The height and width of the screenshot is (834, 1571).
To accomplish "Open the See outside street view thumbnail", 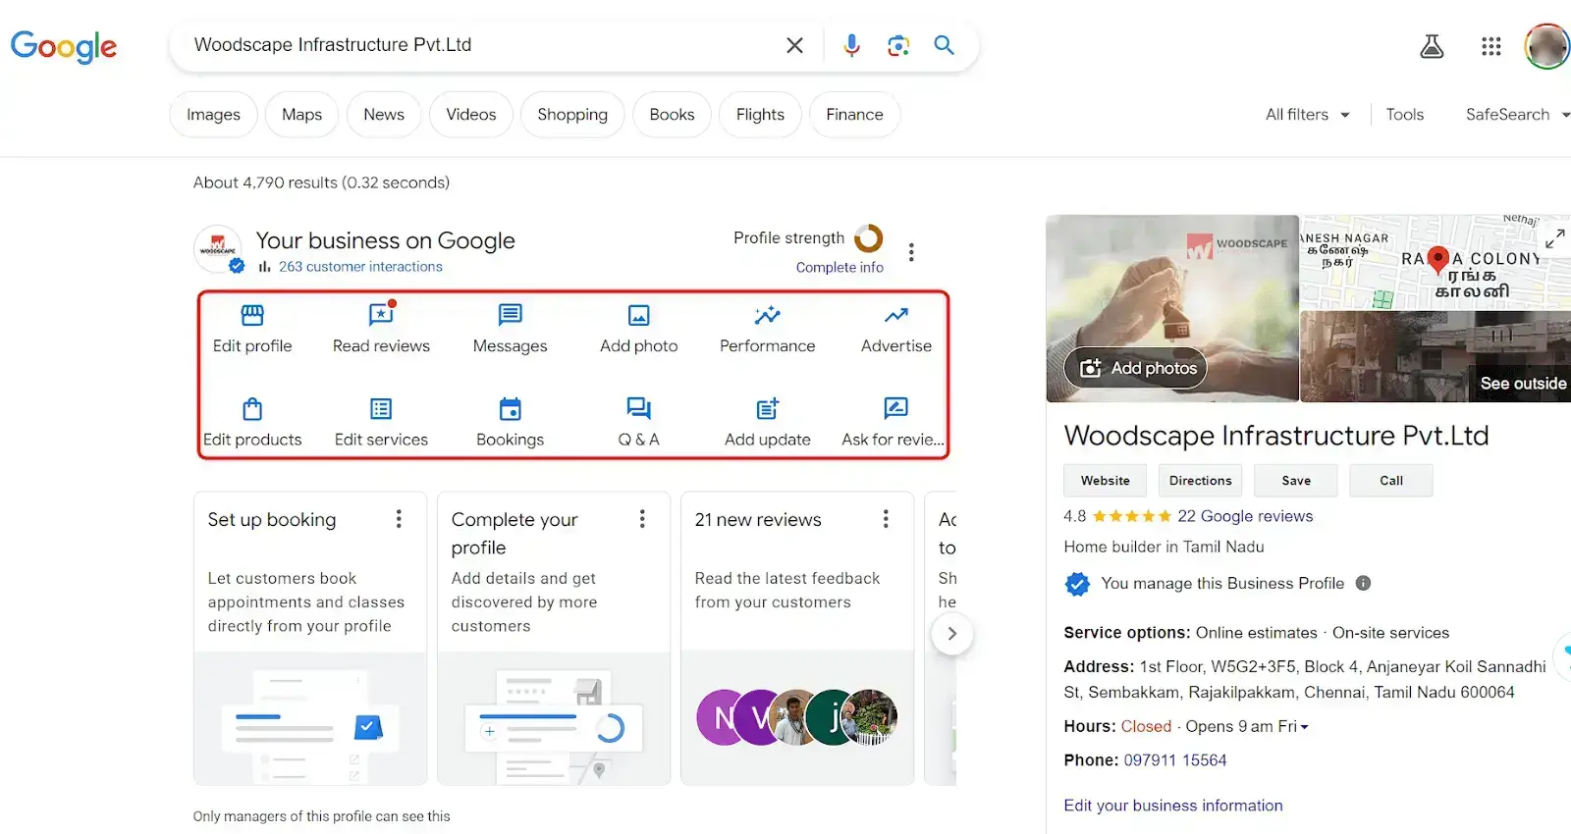I will pyautogui.click(x=1436, y=357).
